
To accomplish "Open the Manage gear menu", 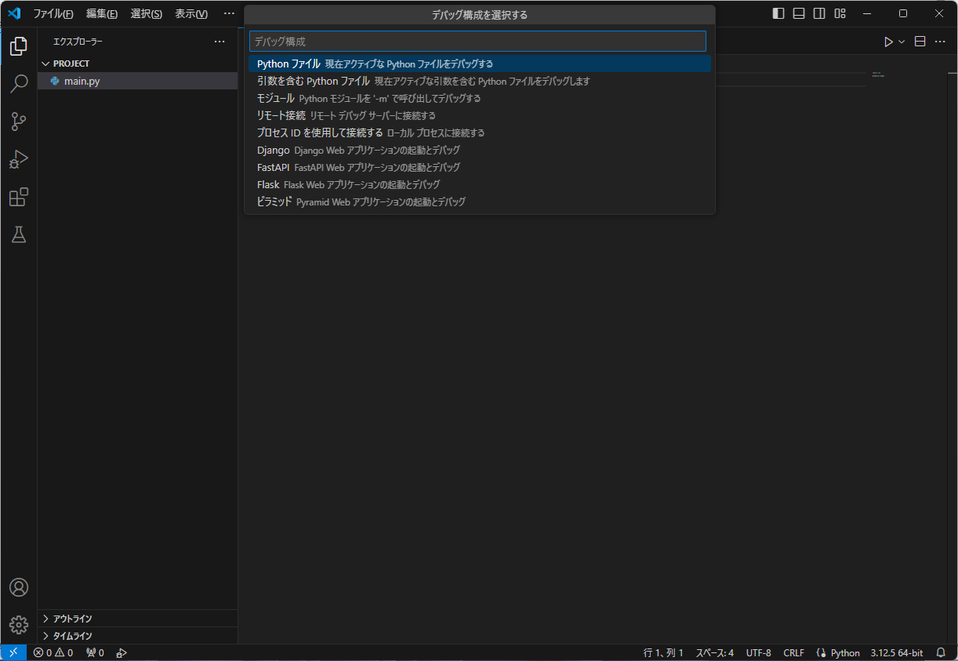I will (18, 624).
